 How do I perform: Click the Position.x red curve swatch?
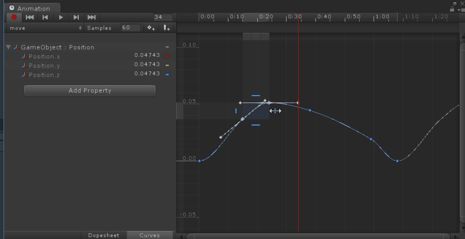(167, 56)
